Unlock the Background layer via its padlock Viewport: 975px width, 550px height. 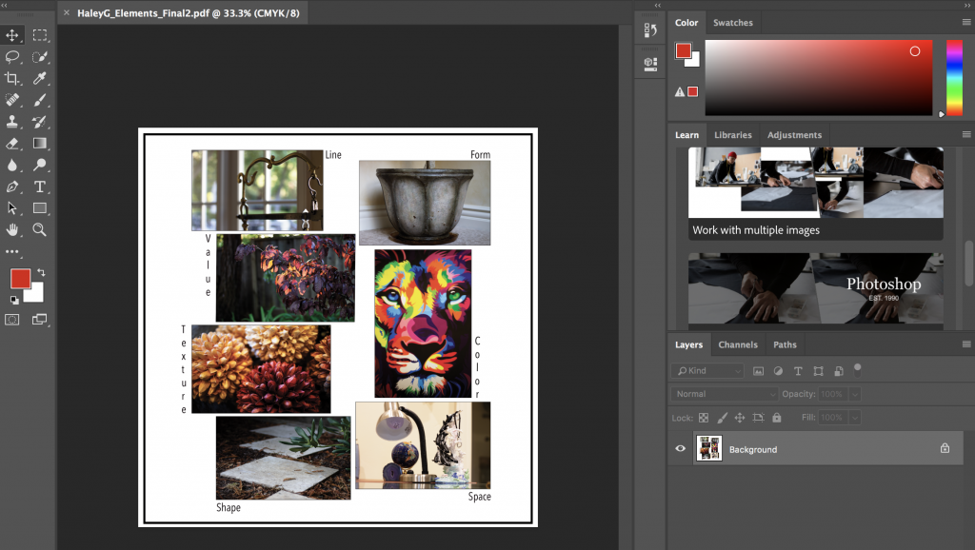(944, 448)
